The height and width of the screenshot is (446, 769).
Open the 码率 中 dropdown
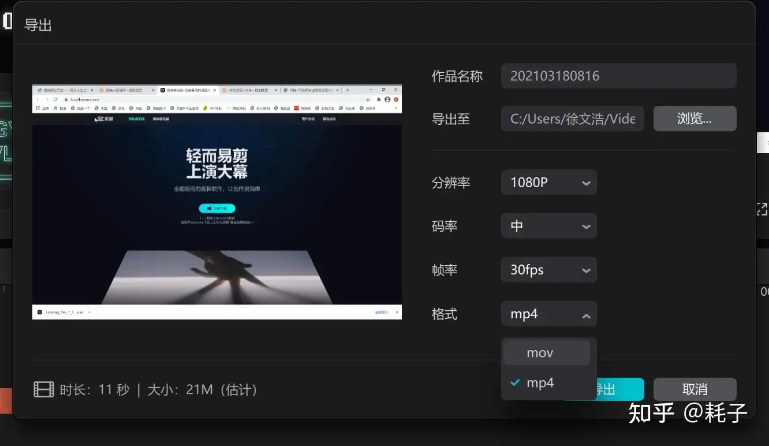(548, 226)
